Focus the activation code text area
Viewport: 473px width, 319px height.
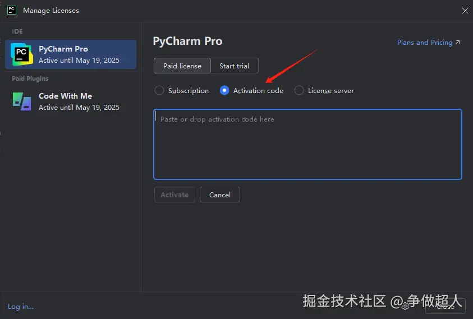307,145
